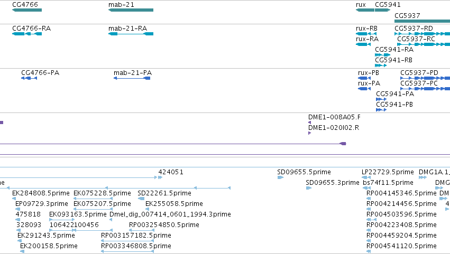
Task: Select the CG5941-RB transcript label
Action: tap(394, 60)
